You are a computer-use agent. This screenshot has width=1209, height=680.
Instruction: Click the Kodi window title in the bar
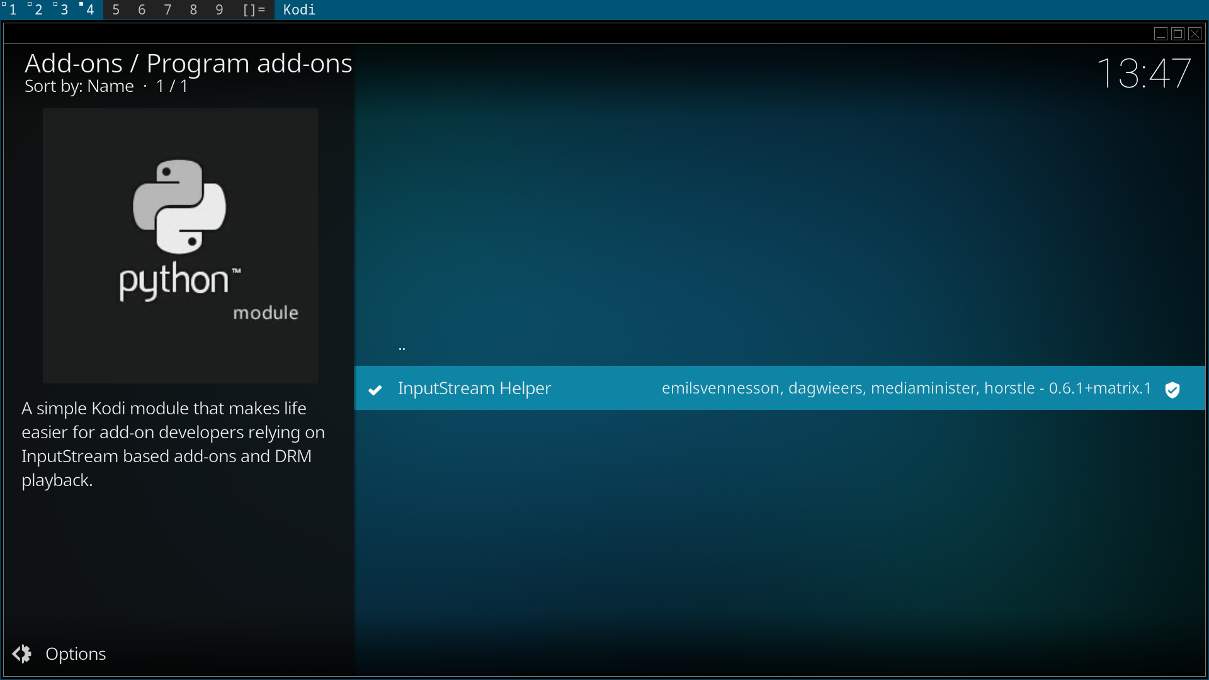pos(299,9)
